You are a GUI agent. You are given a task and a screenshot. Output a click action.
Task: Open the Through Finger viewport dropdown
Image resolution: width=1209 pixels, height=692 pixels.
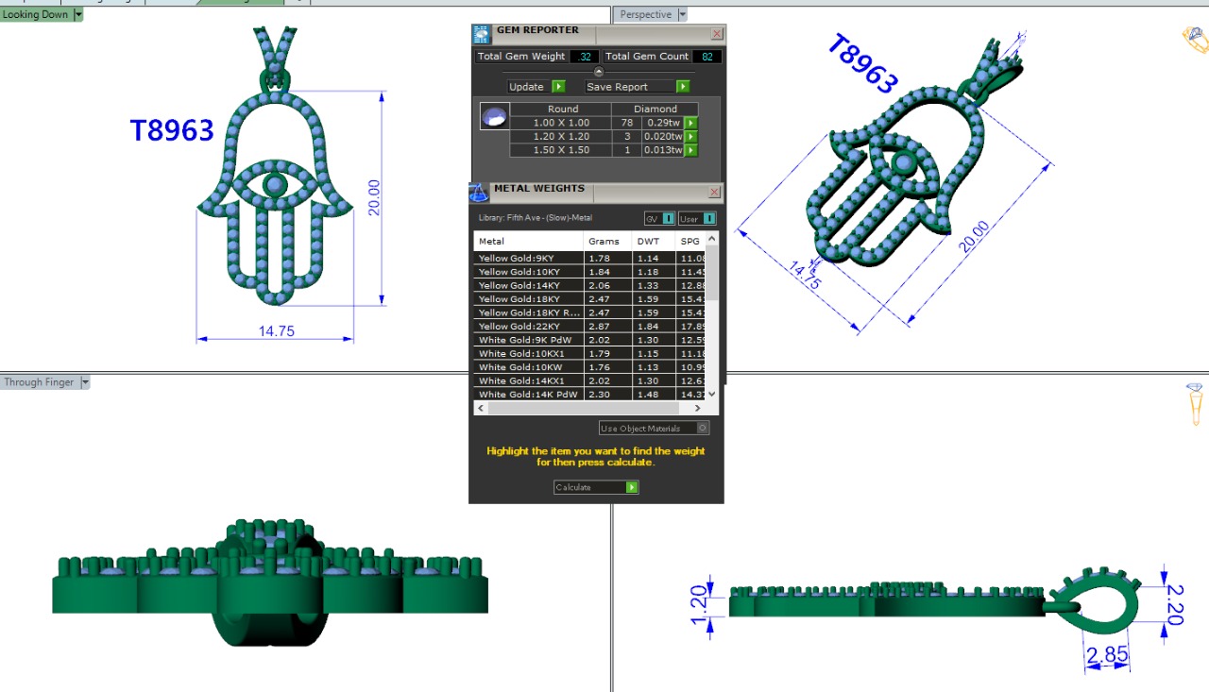coord(85,382)
